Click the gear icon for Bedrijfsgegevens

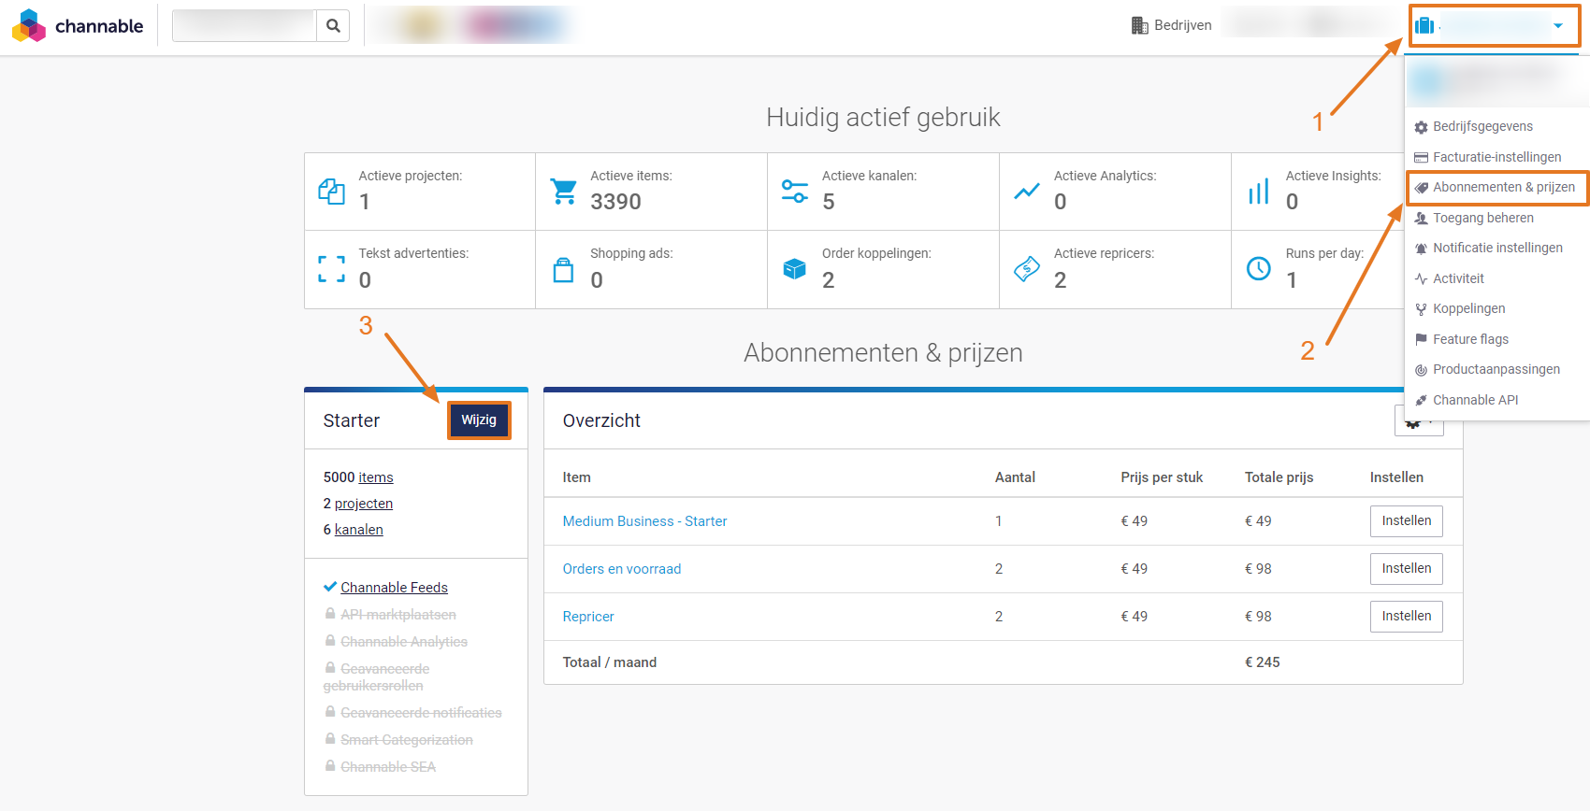[1422, 127]
